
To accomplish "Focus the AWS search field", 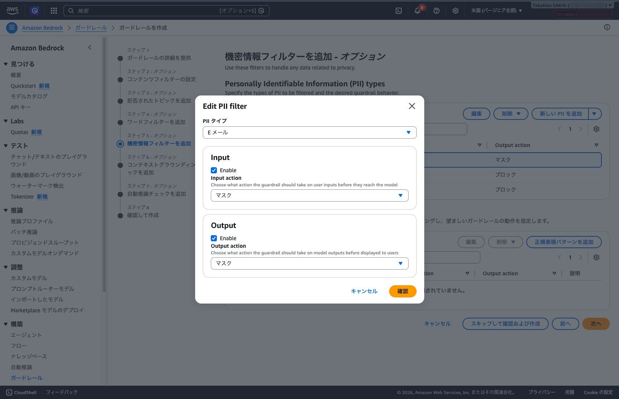I will coord(166,11).
